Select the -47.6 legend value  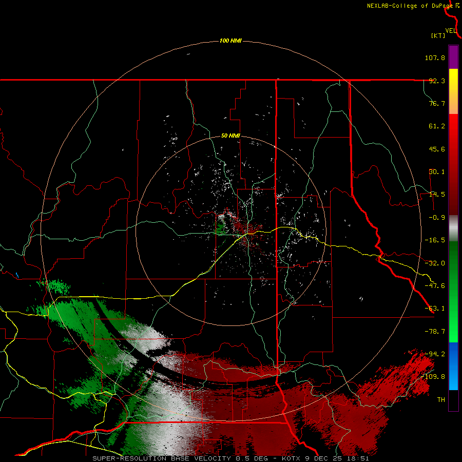[435, 286]
